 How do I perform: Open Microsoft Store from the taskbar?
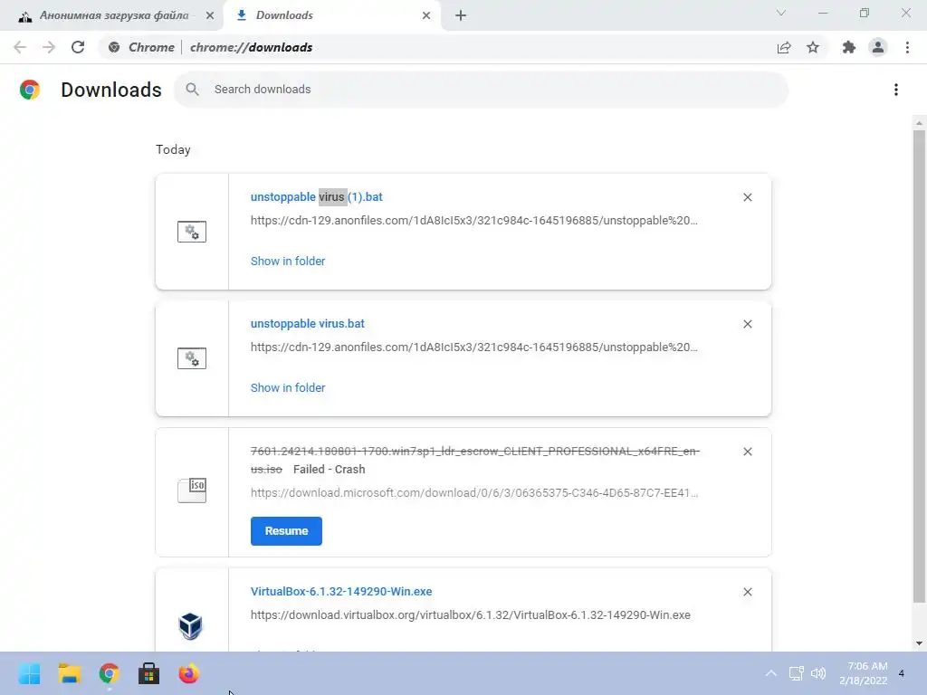point(148,673)
